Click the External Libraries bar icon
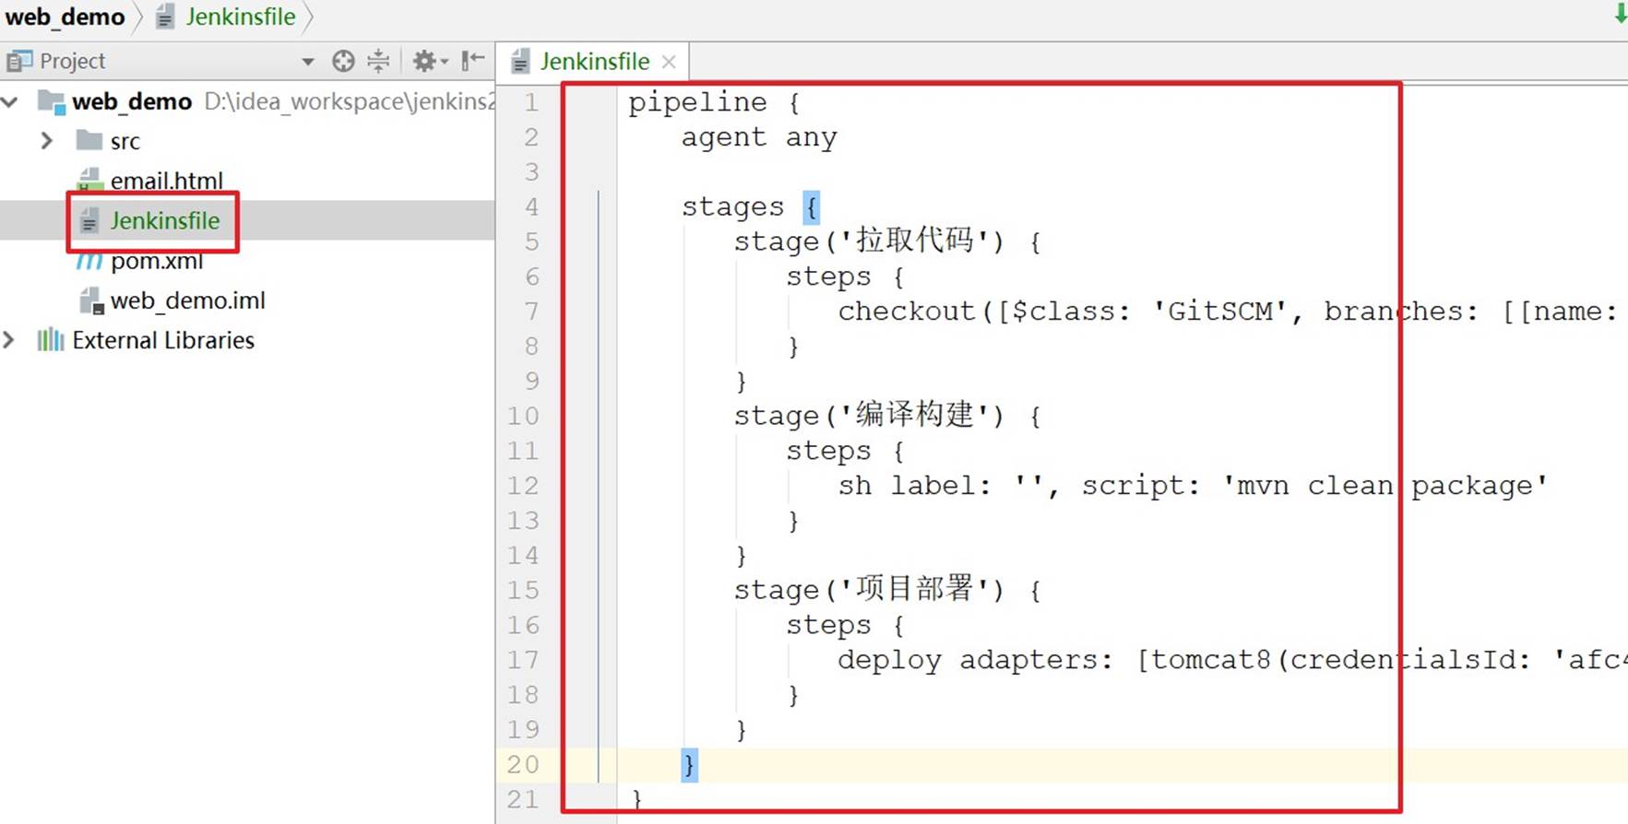This screenshot has height=824, width=1628. (x=51, y=340)
